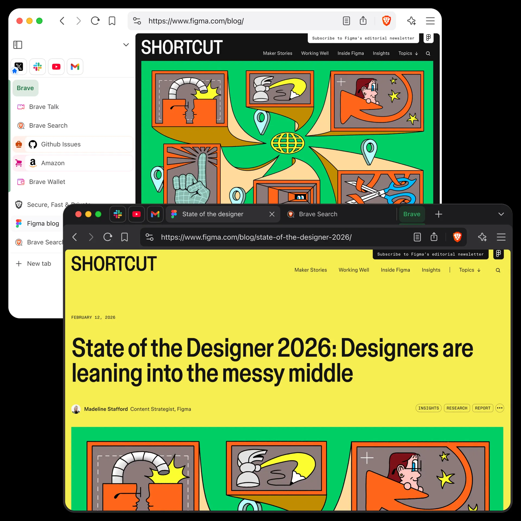Click the bookmark icon next to the reload button

124,237
